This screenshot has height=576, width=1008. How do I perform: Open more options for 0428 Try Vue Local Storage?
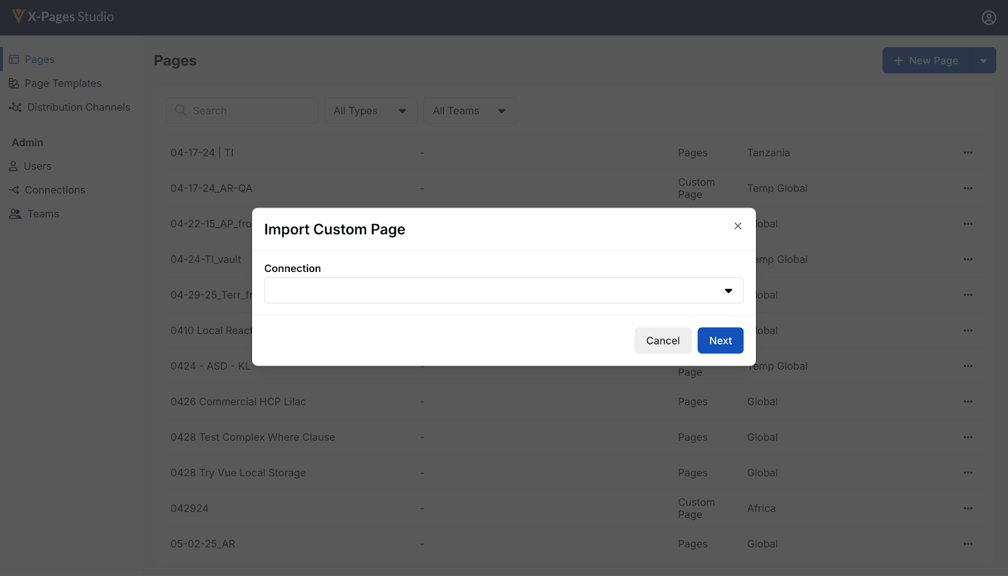[x=968, y=473]
